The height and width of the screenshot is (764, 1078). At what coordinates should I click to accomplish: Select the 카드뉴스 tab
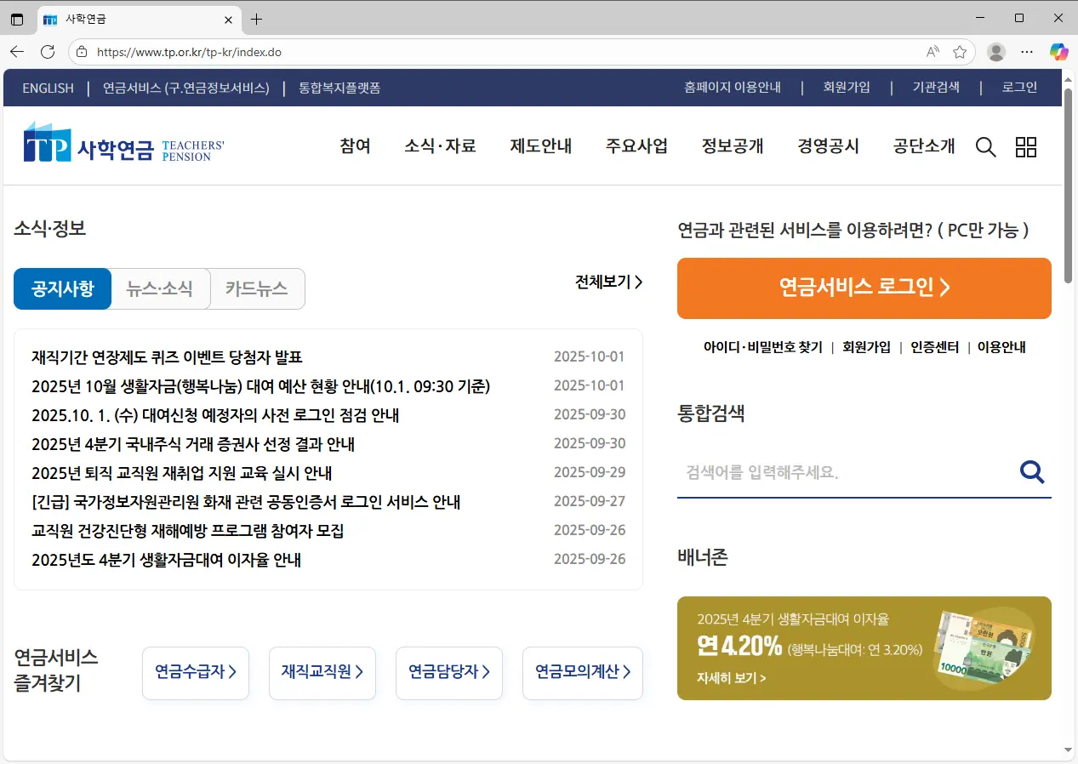[257, 289]
